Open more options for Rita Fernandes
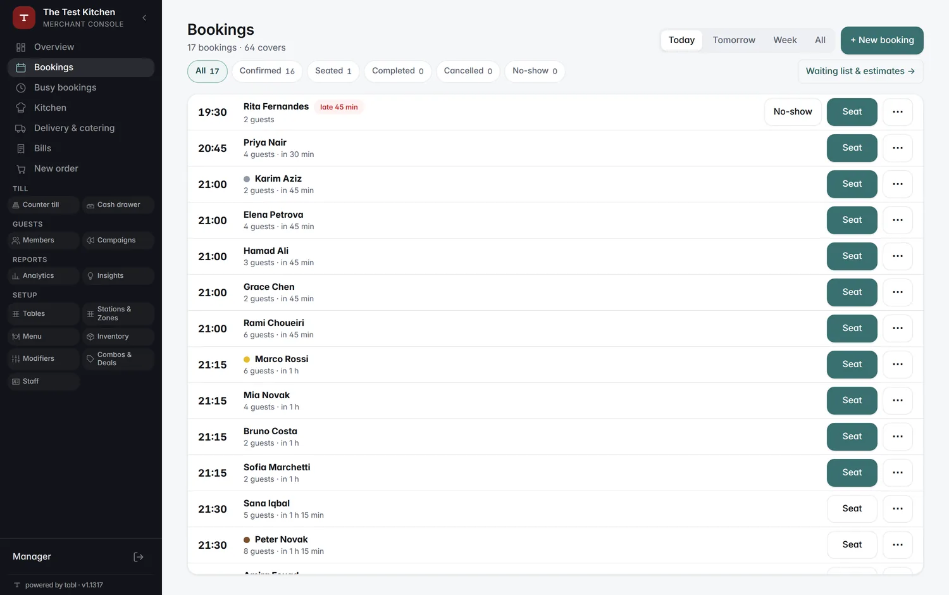949x595 pixels. point(898,112)
